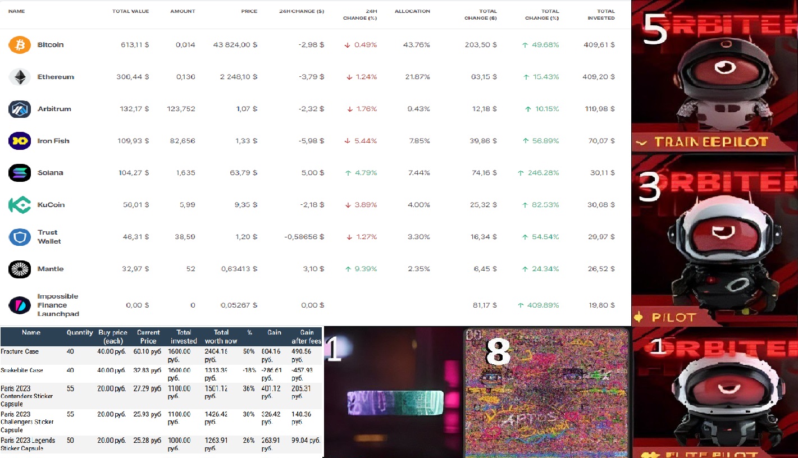
Task: Click Bitcoin allocation 43.76%
Action: (x=417, y=45)
